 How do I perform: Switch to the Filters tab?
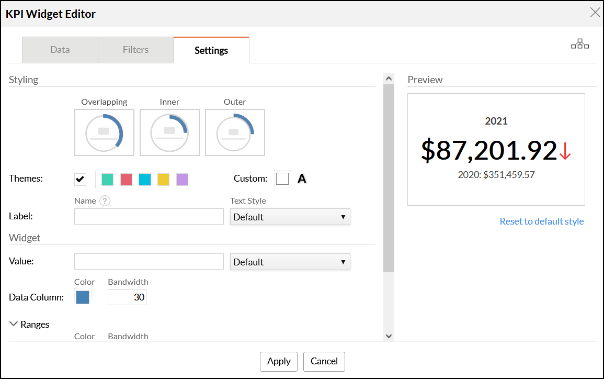click(x=135, y=50)
